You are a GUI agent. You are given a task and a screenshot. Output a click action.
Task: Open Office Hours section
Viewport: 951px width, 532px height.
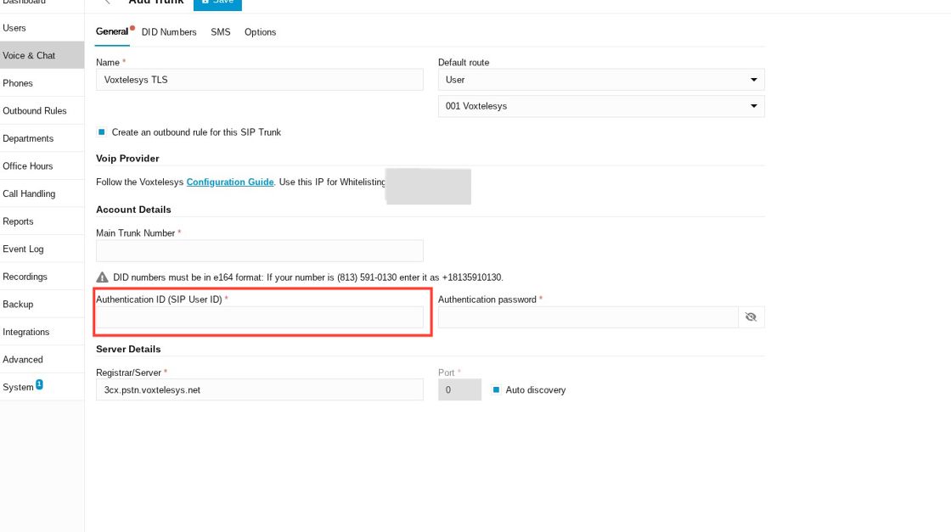[42, 166]
